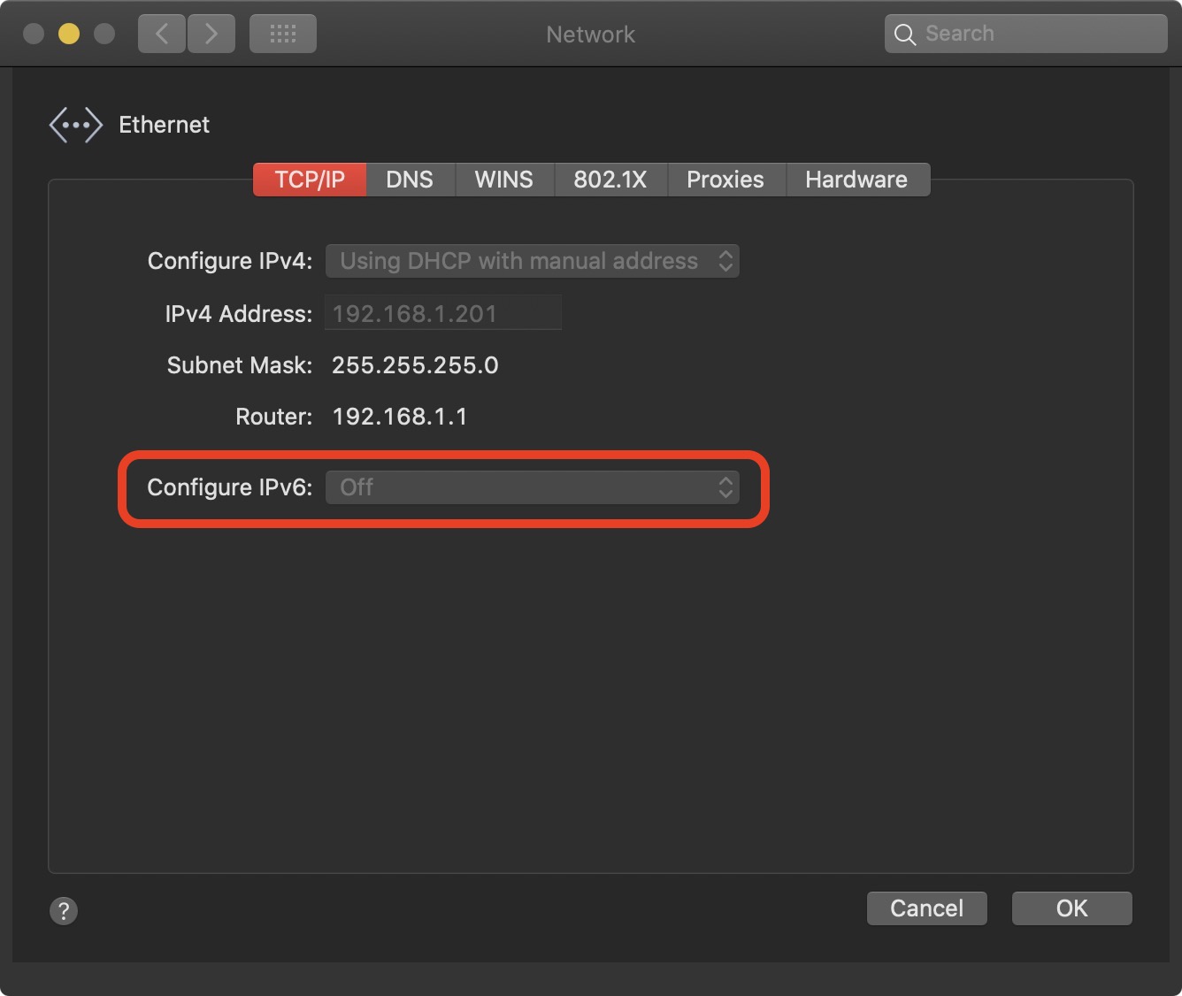Click the IPv4 Address field
Viewport: 1182px width, 996px height.
(443, 313)
